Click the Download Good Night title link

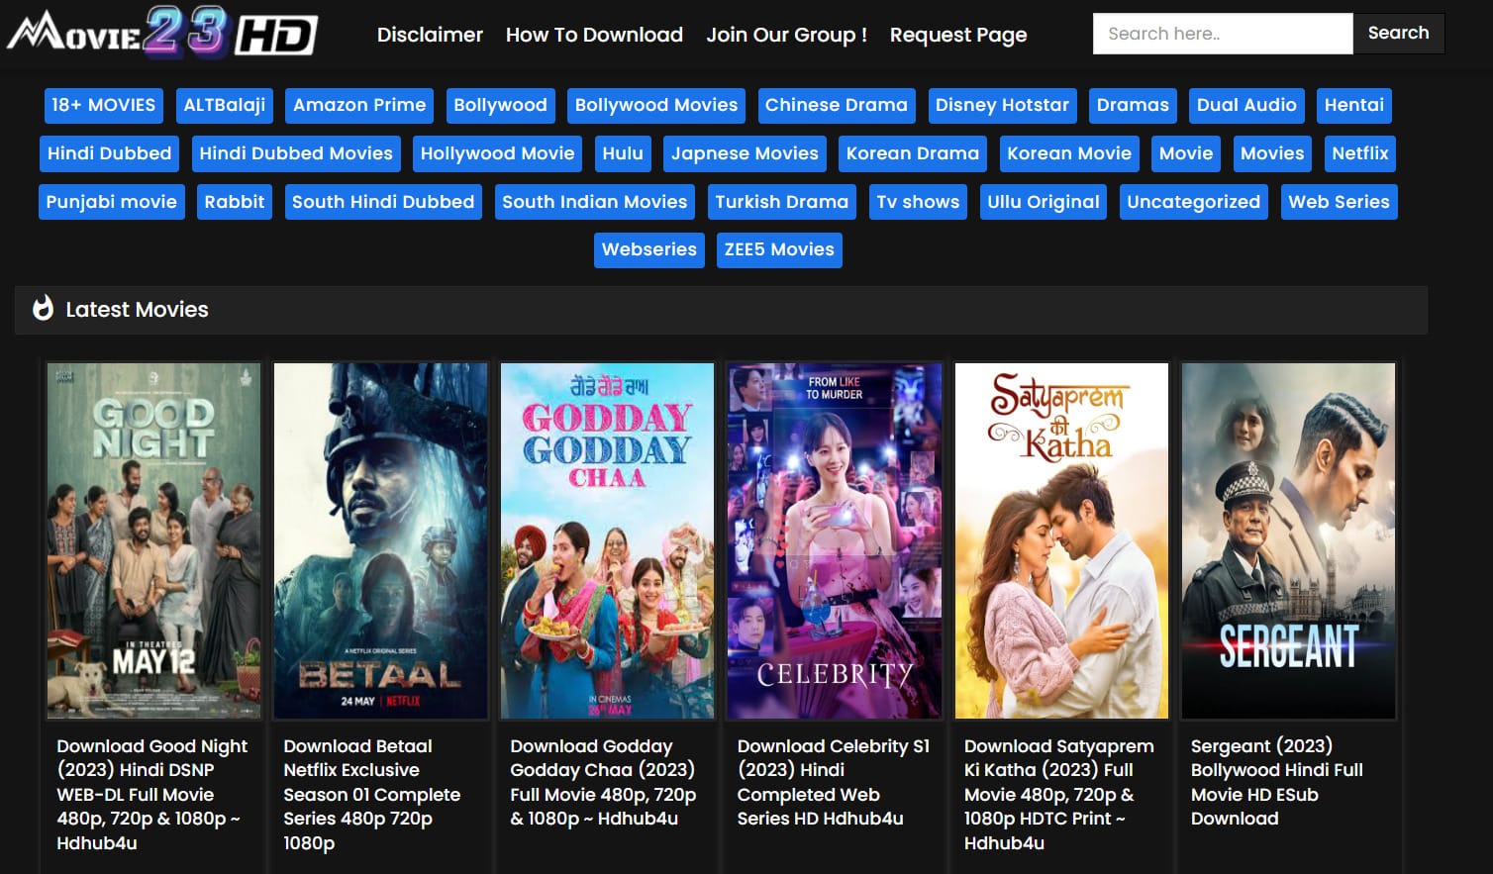pos(152,795)
